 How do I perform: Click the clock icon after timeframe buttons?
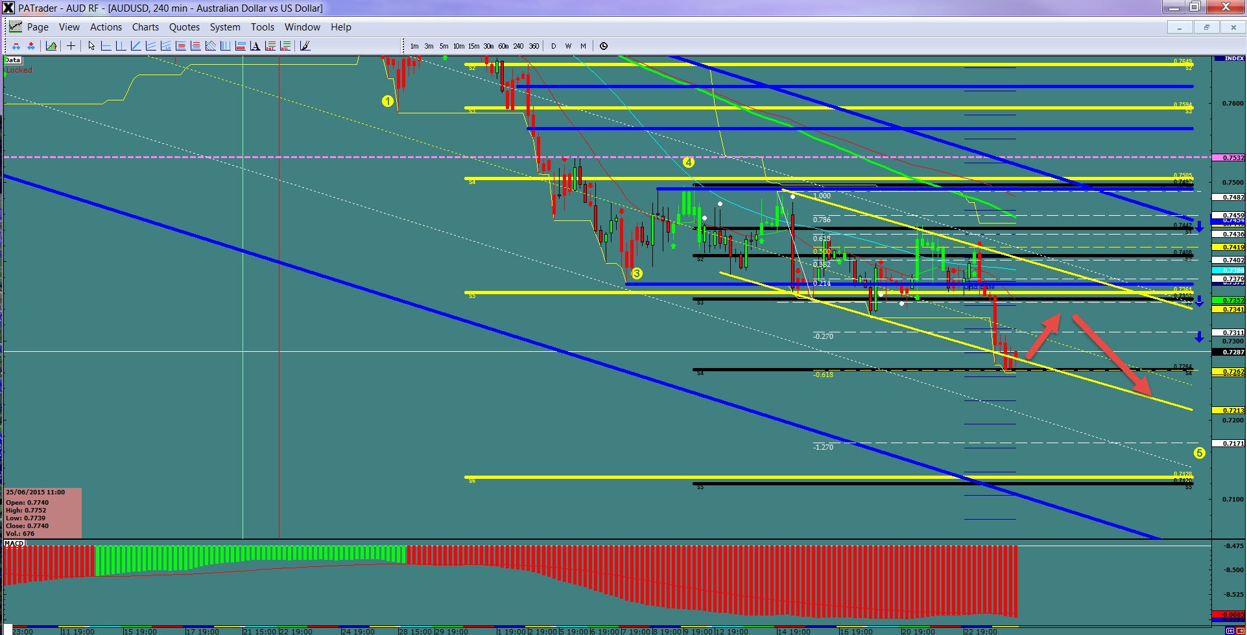pos(604,46)
